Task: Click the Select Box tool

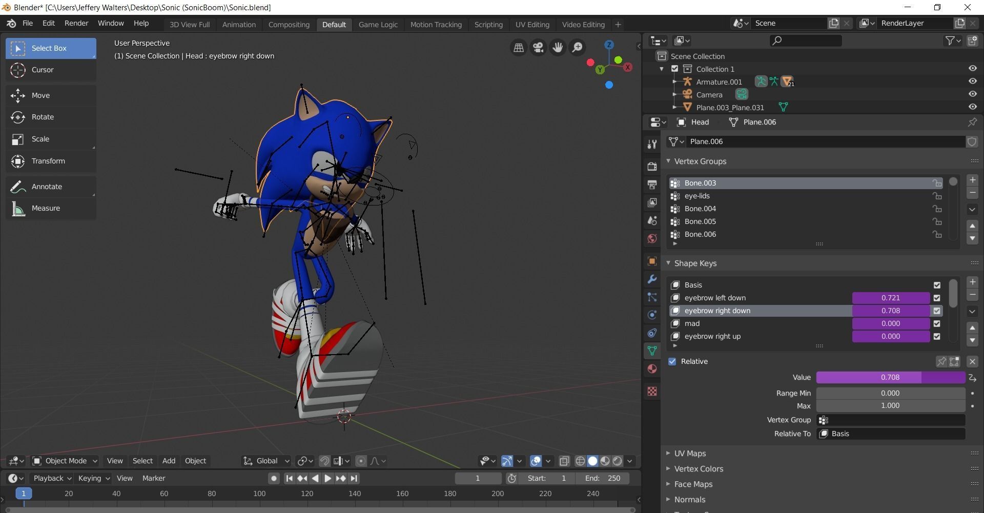Action: [51, 48]
